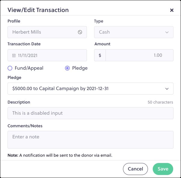Image resolution: width=181 pixels, height=178 pixels.
Task: Click the disabled Description input
Action: click(91, 113)
